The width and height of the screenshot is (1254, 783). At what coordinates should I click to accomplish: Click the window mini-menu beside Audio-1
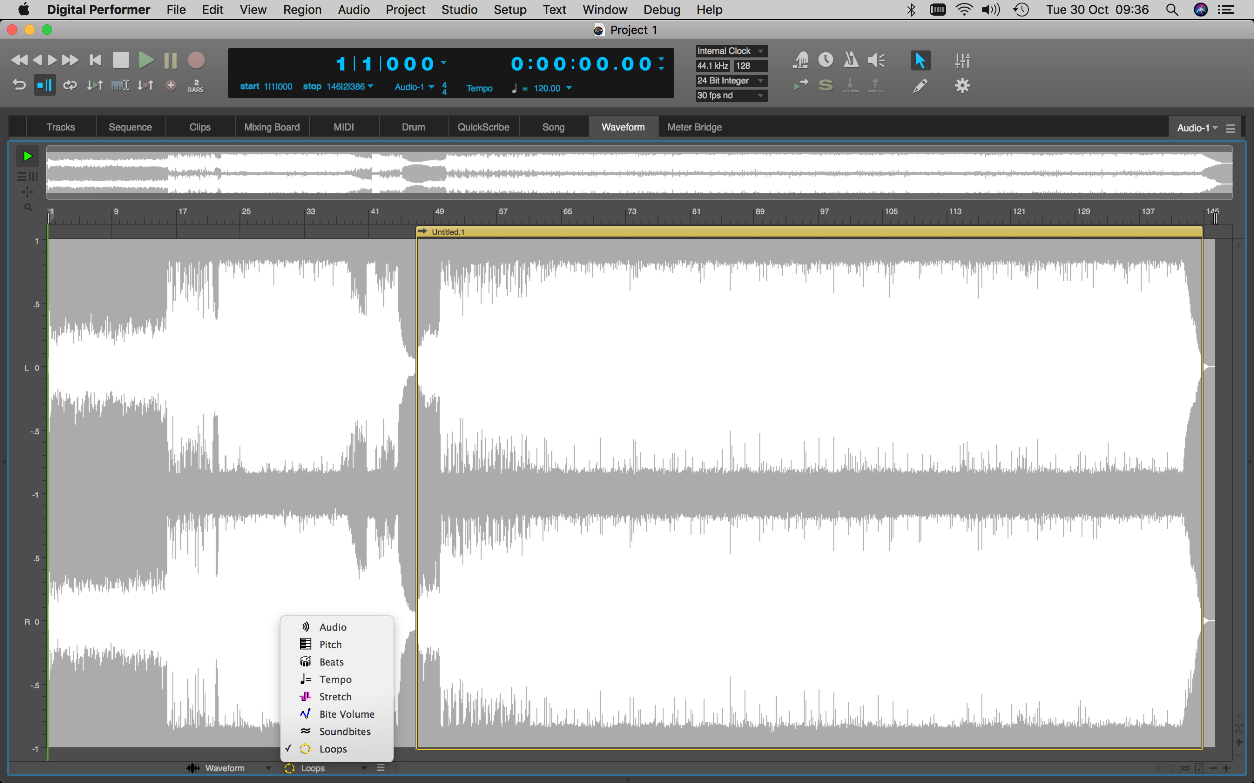[1230, 128]
